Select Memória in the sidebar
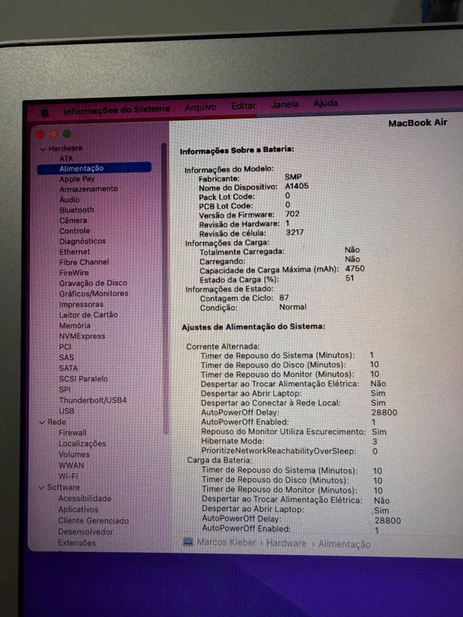The width and height of the screenshot is (463, 617). (x=75, y=326)
